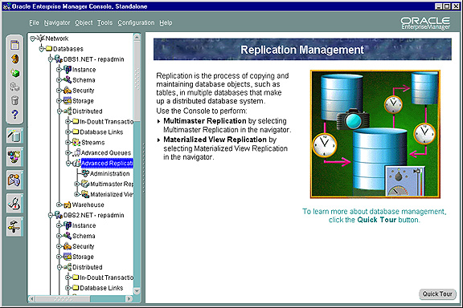Expand In-Doubt Transactions under DBS1.NET
This screenshot has height=308, width=463.
click(x=68, y=121)
